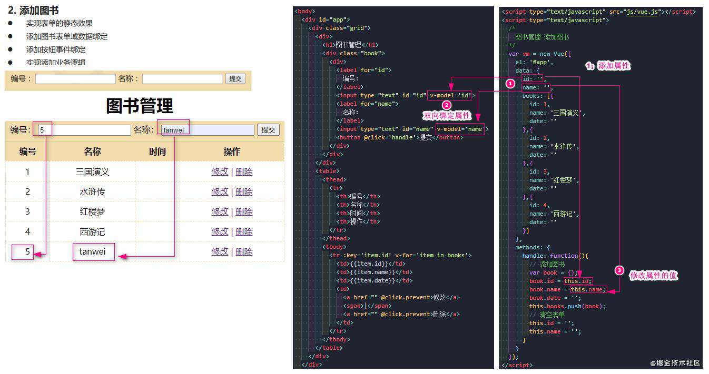Click the 三国演义 table cell
The width and height of the screenshot is (709, 374).
(x=92, y=171)
